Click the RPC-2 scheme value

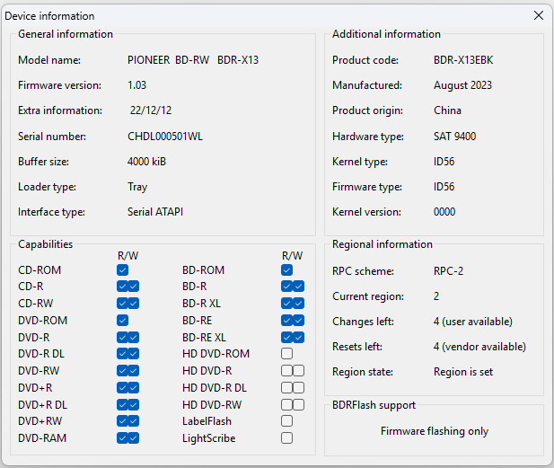[x=448, y=271]
